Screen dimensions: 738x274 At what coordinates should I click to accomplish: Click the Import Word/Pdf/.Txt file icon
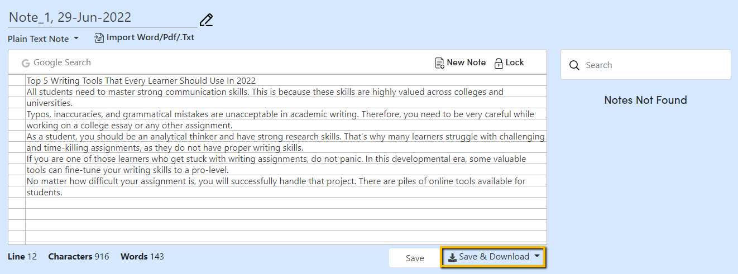coord(99,38)
